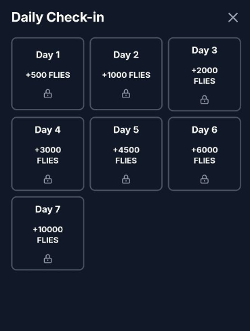Click the +4500 FLIES reward label
Image resolution: width=250 pixels, height=331 pixels.
coord(126,155)
